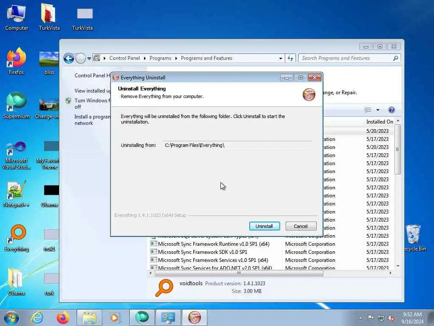This screenshot has width=434, height=326.
Task: Go back in Control Panel window
Action: (69, 58)
